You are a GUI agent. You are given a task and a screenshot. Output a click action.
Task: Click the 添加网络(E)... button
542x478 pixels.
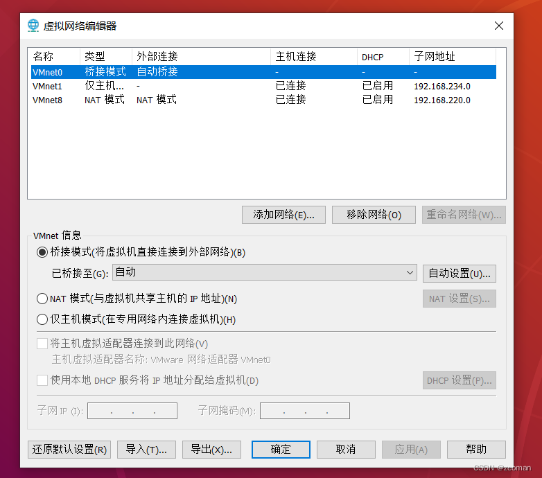pyautogui.click(x=283, y=215)
